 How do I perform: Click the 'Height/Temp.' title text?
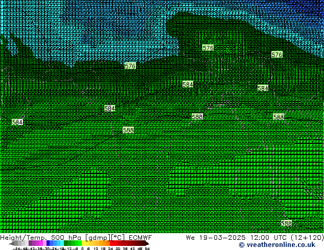pos(24,238)
